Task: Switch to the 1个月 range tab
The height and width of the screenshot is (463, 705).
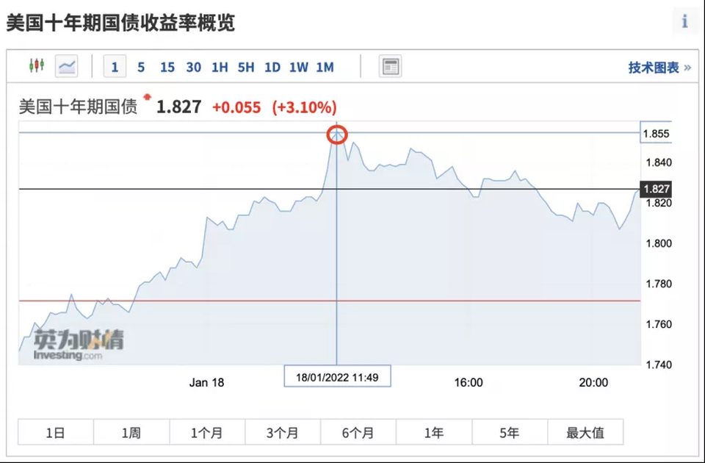Action: point(207,432)
